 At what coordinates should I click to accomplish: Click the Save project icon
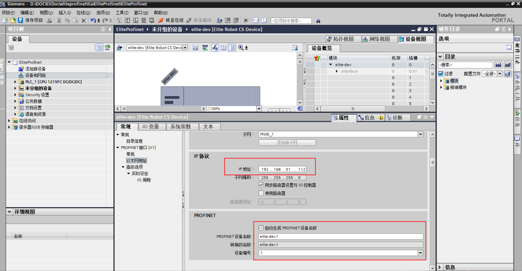20,20
